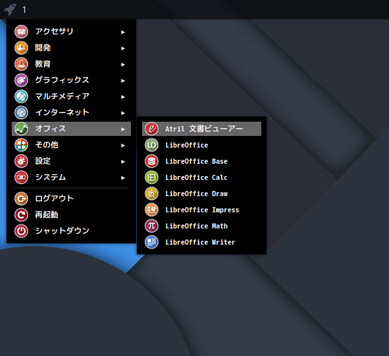389x356 pixels.
Task: Click the マルチメディア menu label
Action: [x=62, y=96]
